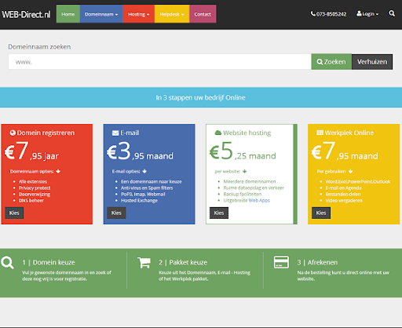Expand the Login user dropdown
The width and height of the screenshot is (402, 328).
point(367,14)
